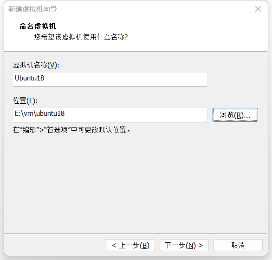Cancel the wizard with 取消 button

[238, 245]
